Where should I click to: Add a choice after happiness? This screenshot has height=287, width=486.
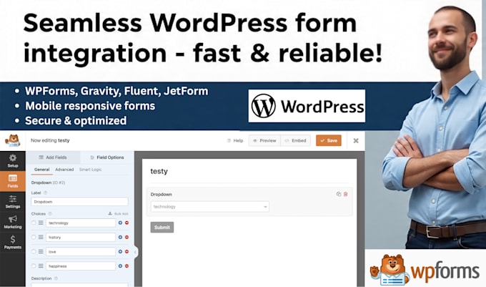pos(120,266)
